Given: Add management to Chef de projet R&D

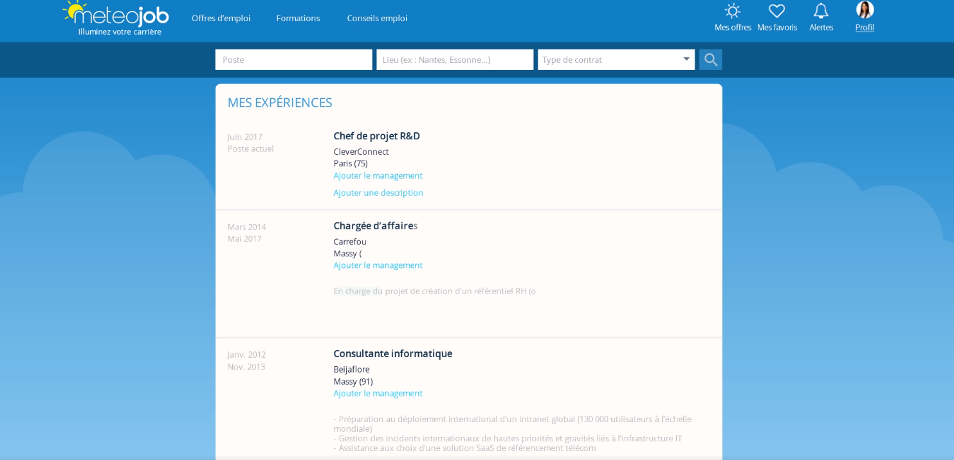Looking at the screenshot, I should pos(378,175).
